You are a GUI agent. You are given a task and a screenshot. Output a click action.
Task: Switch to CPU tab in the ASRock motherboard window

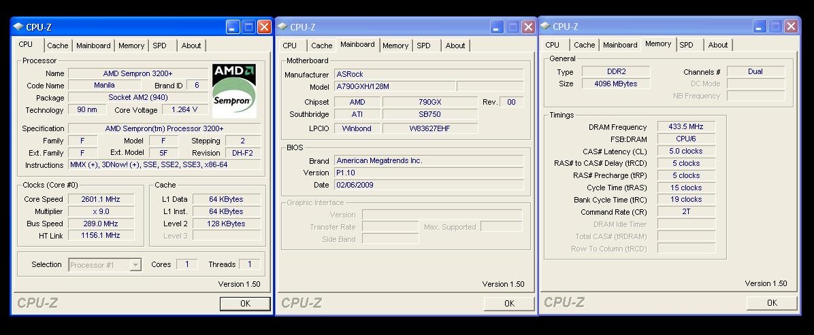coord(290,46)
